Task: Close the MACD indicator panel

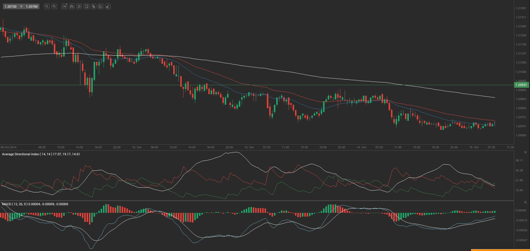Action: [x=525, y=202]
